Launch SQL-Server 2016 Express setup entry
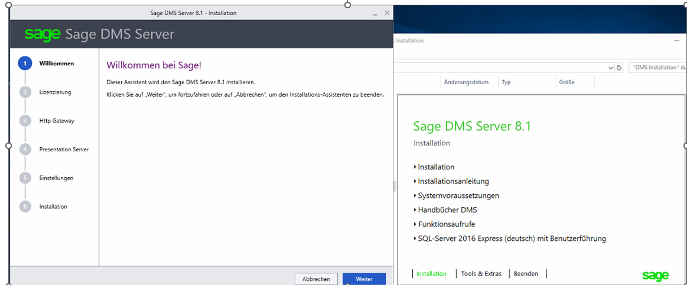 (x=512, y=238)
